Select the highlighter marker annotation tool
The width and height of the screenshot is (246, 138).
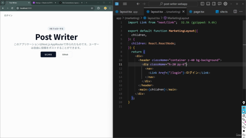coord(244,120)
